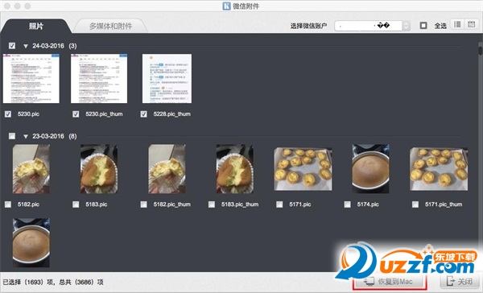
Task: Open the 5228.pic_thum chat screenshot thumbnail
Action: pos(167,79)
